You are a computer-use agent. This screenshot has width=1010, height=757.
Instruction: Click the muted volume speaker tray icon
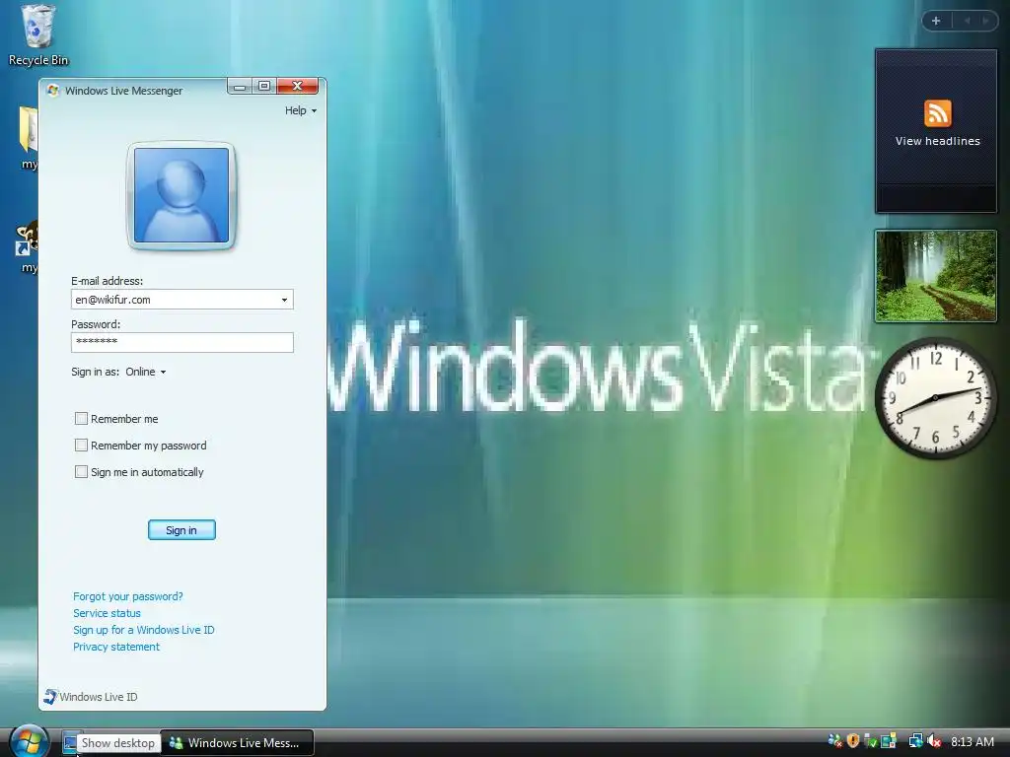click(934, 741)
